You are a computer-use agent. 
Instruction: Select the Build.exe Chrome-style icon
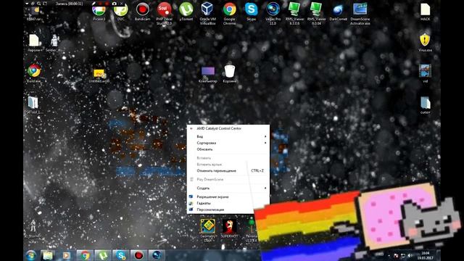click(x=34, y=72)
